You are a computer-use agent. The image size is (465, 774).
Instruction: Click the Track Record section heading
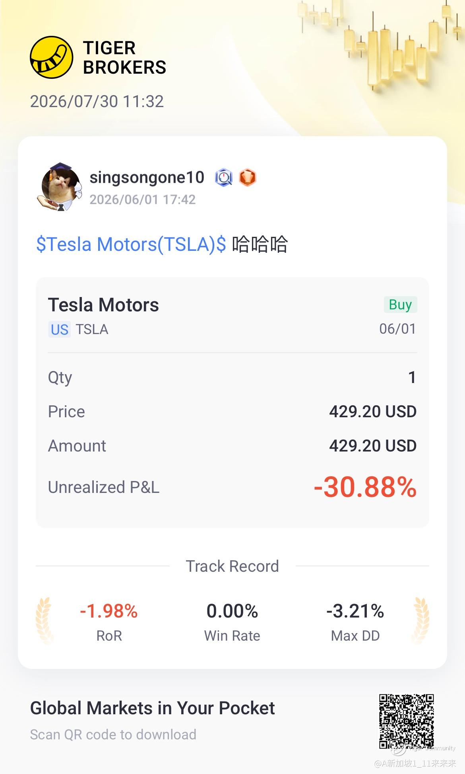pyautogui.click(x=232, y=566)
